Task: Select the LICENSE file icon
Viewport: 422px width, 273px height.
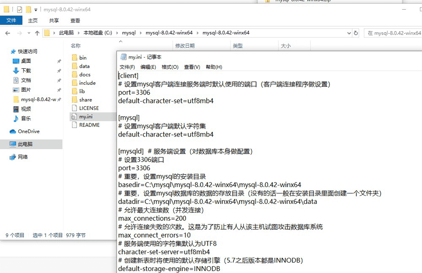Action: 75,108
